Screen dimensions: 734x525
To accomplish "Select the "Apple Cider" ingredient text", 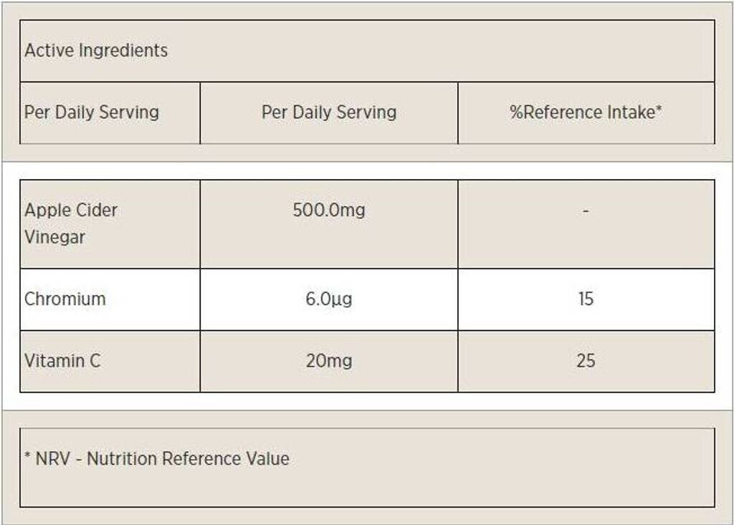I will tap(71, 211).
